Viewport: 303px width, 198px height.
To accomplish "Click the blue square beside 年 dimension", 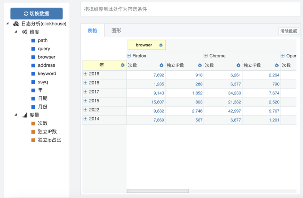I will click(x=33, y=90).
